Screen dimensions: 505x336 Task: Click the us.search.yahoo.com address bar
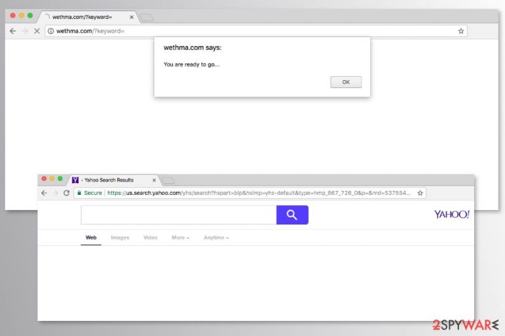(x=250, y=193)
